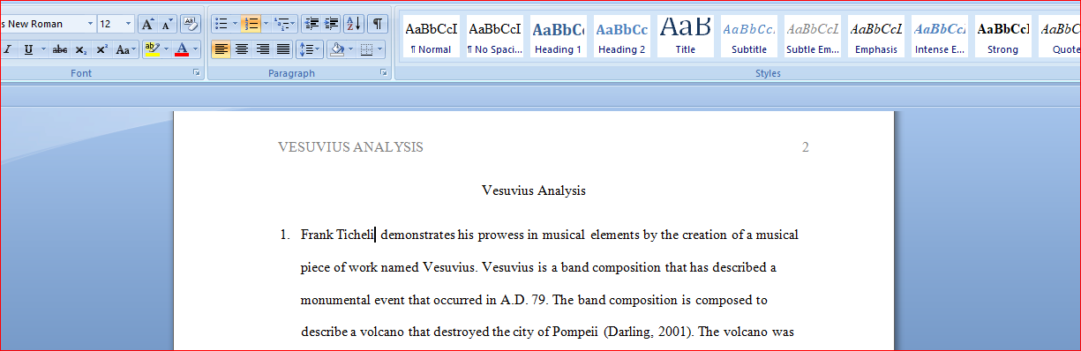Screen dimensions: 1081x351
Task: Clear formatting with the eraser icon
Action: [191, 24]
